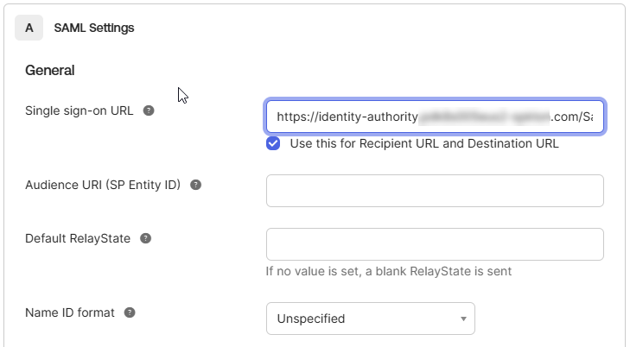630x347 pixels.
Task: Click the Name ID format dropdown arrow
Action: 463,319
